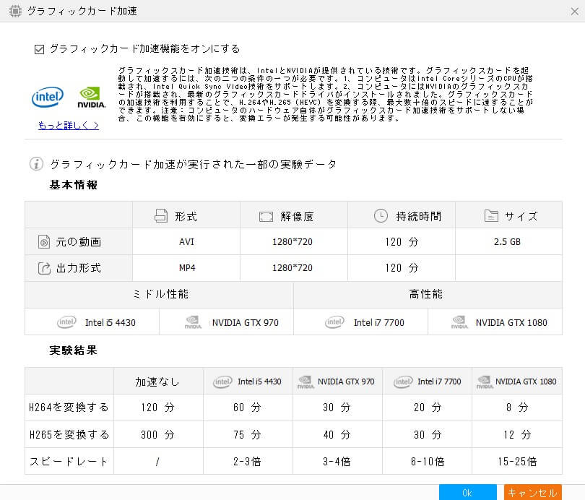Image resolution: width=585 pixels, height=500 pixels.
Task: Click the 出力形式 export icon
Action: pyautogui.click(x=44, y=268)
